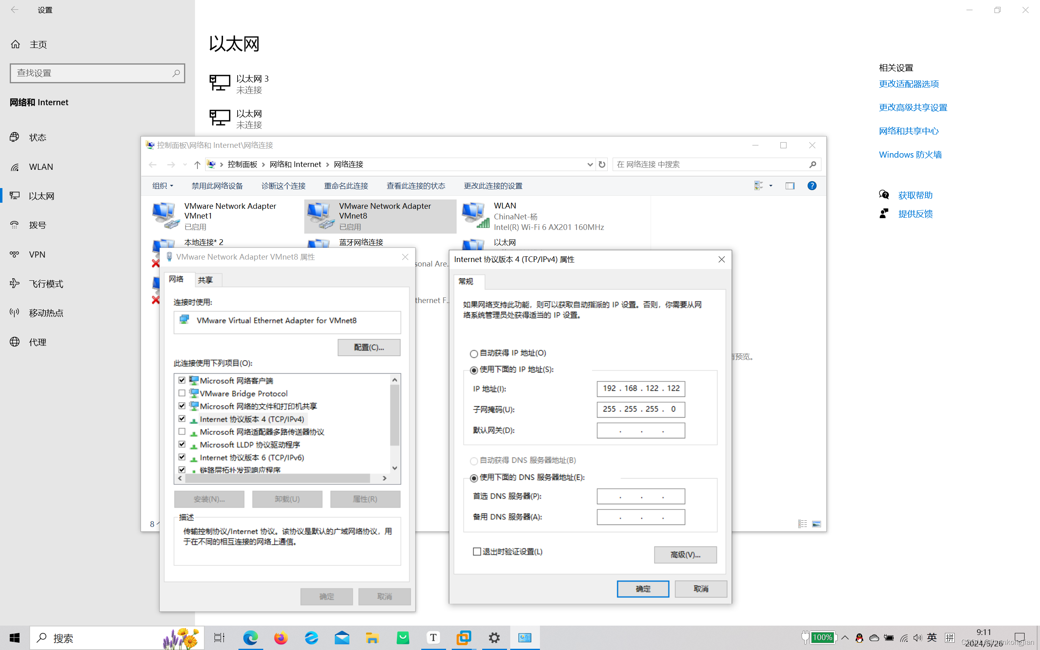Click the 配置(C)... button

click(x=369, y=347)
